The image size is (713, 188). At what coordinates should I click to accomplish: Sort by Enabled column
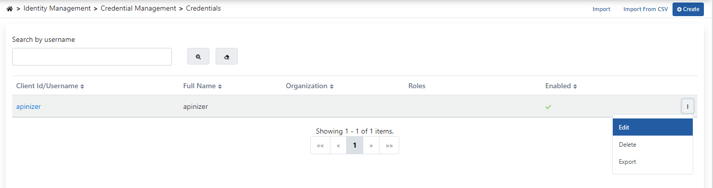[561, 86]
